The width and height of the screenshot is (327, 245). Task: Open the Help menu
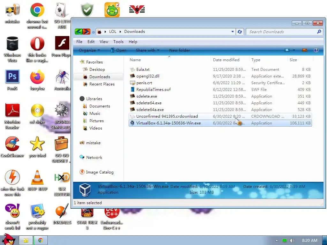[x=133, y=42]
